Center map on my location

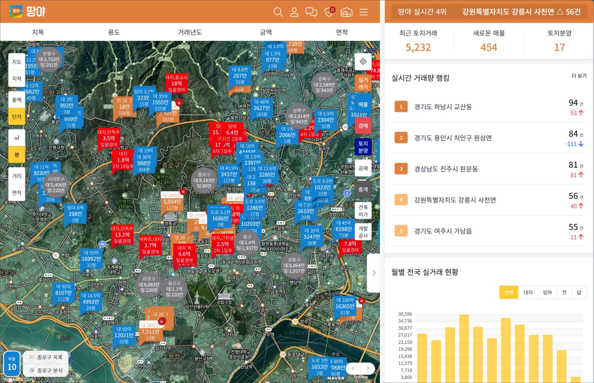click(x=363, y=61)
